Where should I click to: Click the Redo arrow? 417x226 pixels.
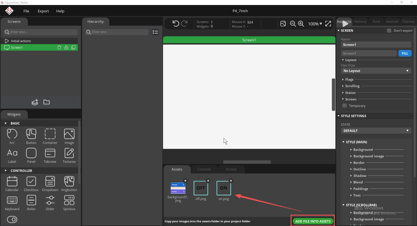[184, 24]
